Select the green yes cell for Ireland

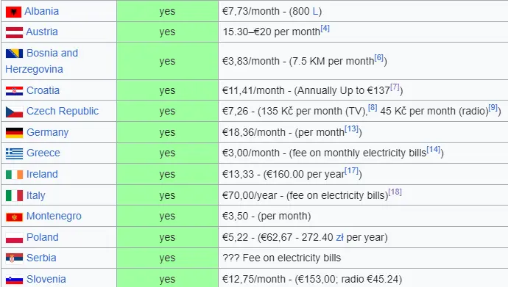(168, 174)
